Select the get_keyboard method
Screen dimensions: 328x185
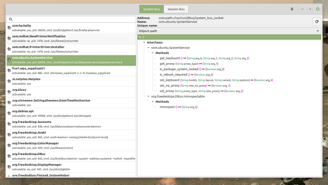click(204, 58)
